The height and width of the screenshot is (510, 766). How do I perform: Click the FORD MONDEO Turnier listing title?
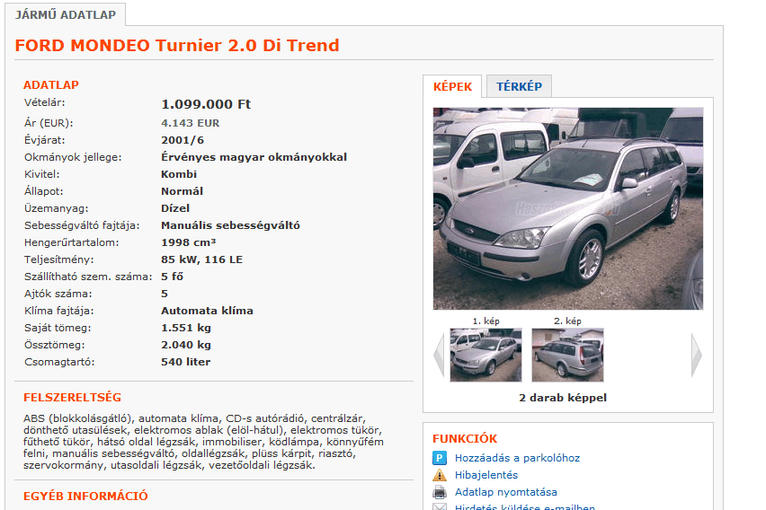pos(177,46)
